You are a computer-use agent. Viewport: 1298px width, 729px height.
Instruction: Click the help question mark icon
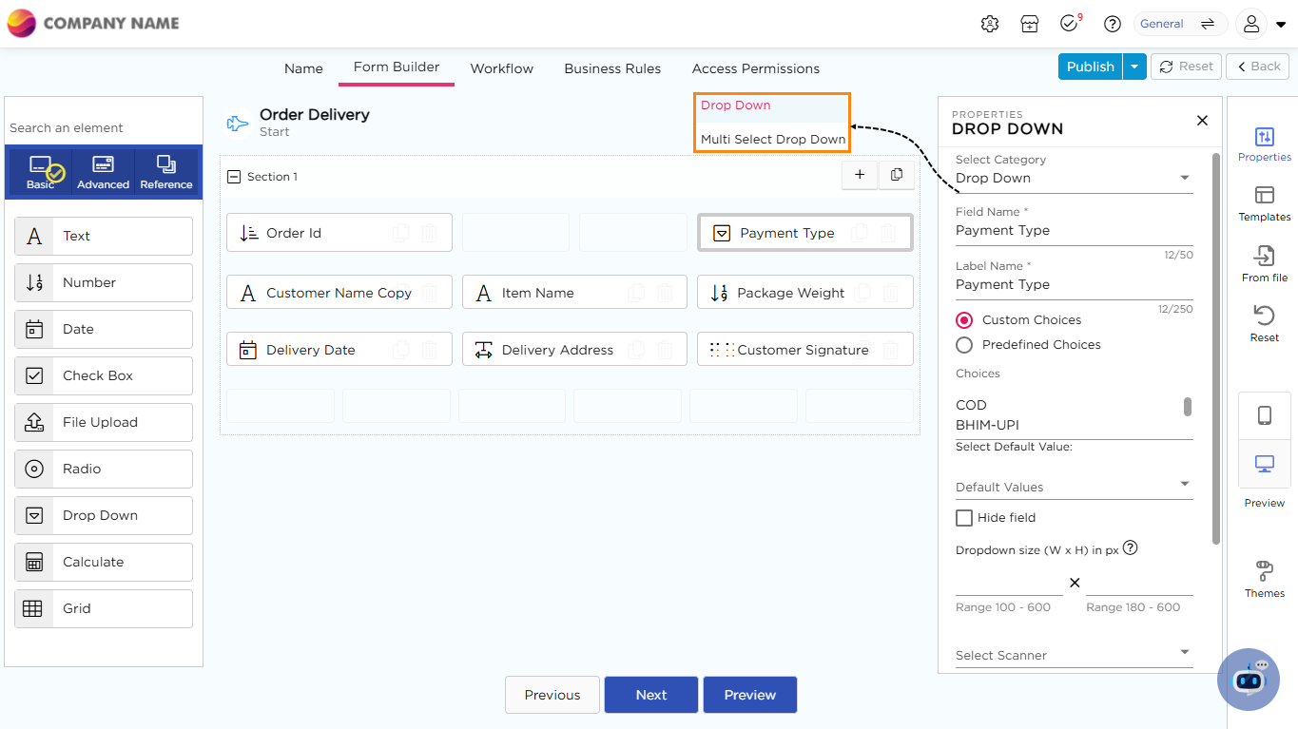(x=1112, y=24)
